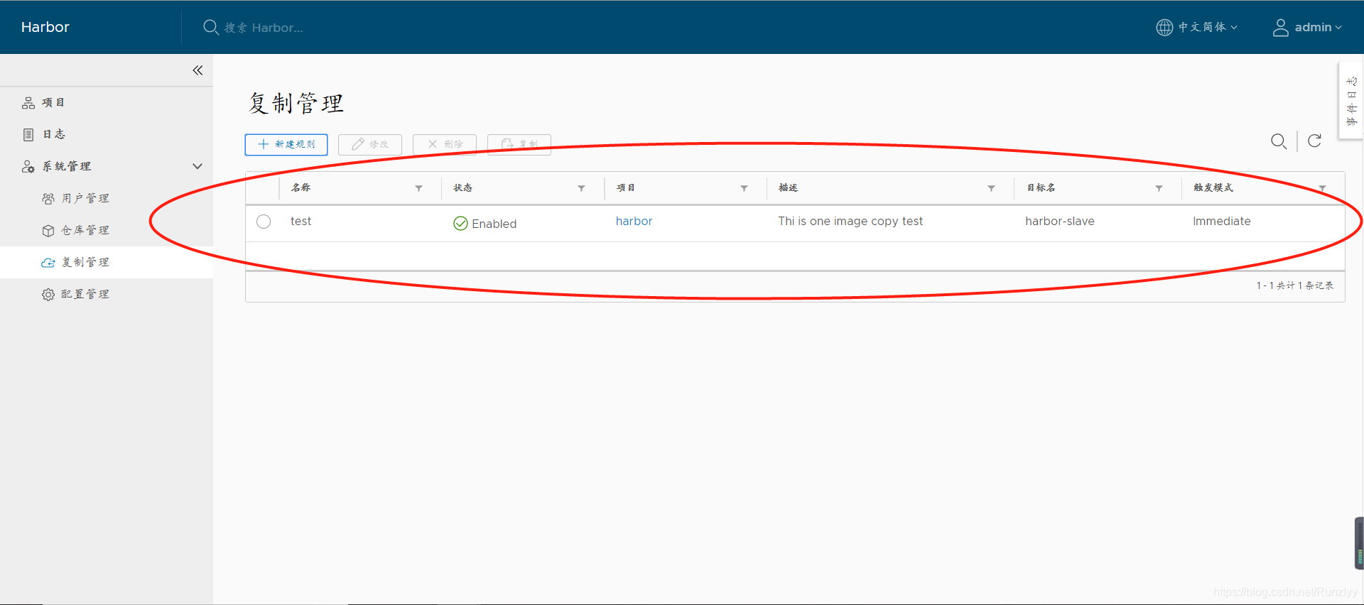Click the 修改 edit button
Image resolution: width=1364 pixels, height=605 pixels.
tap(370, 144)
